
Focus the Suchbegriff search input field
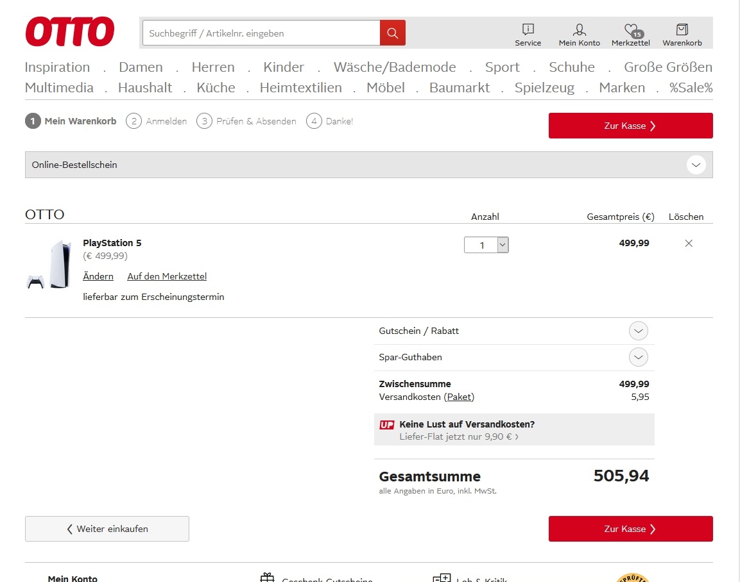tap(261, 33)
